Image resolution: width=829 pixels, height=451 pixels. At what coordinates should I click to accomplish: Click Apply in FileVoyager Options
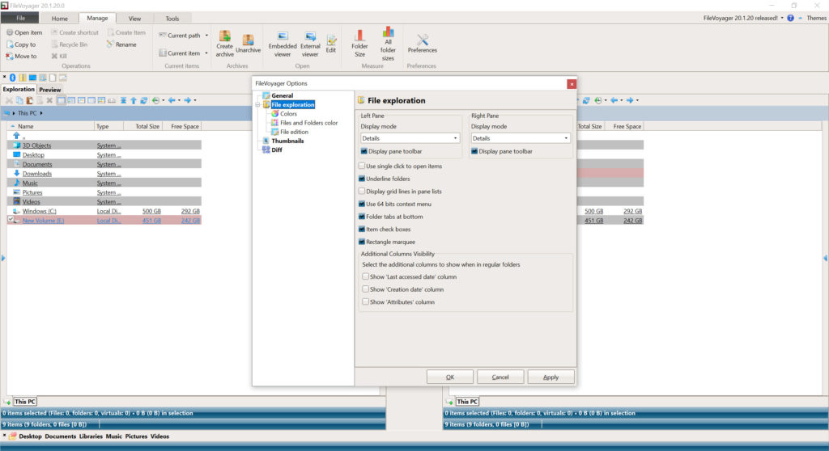551,377
